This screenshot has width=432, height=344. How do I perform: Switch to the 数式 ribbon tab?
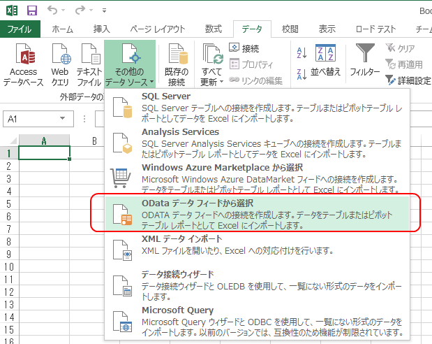(x=213, y=29)
